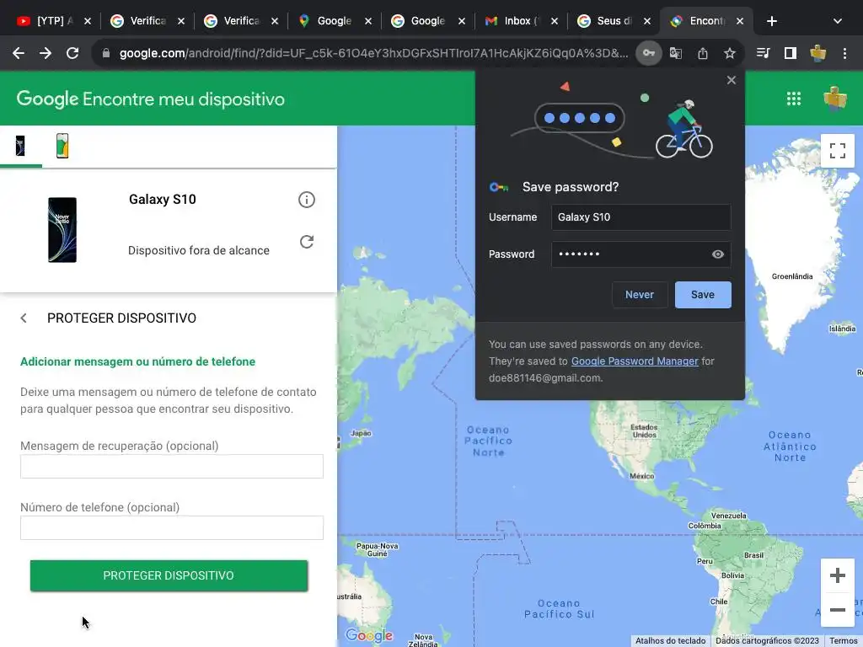Click the browser address bar URL
This screenshot has width=863, height=647.
tap(373, 53)
